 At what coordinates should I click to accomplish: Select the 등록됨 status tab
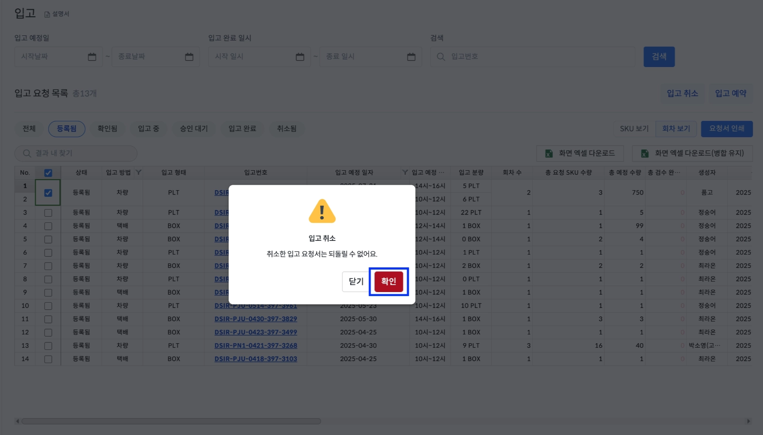point(67,129)
